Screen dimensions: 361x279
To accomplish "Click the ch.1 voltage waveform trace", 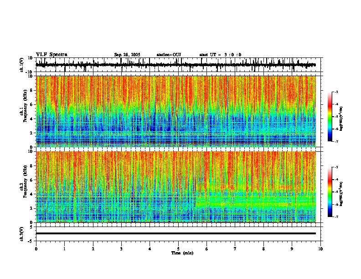I will tap(176, 65).
